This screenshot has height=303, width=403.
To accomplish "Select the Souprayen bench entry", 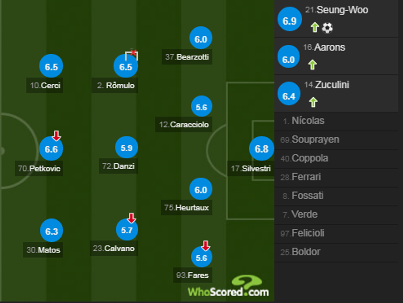I will (337, 140).
